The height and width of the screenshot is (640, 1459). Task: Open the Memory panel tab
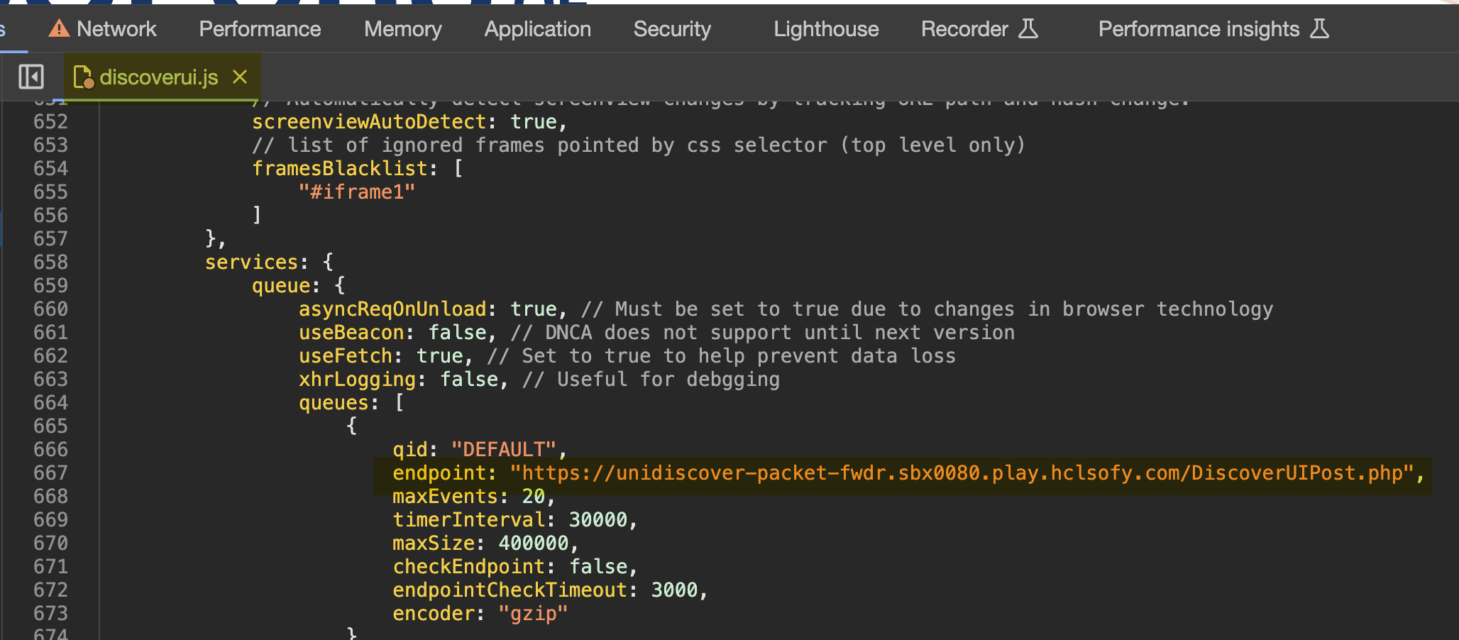402,29
